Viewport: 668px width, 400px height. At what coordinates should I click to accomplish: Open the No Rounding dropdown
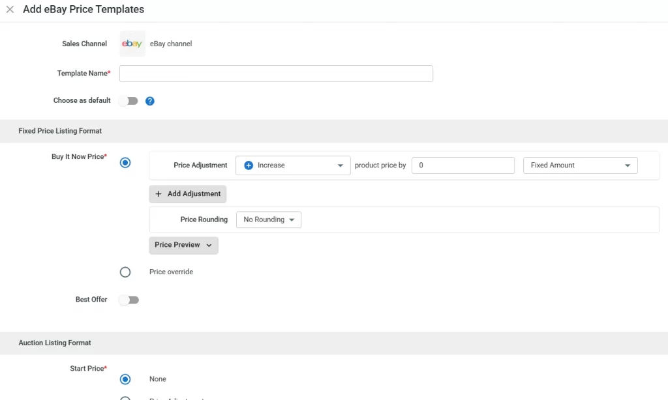268,220
